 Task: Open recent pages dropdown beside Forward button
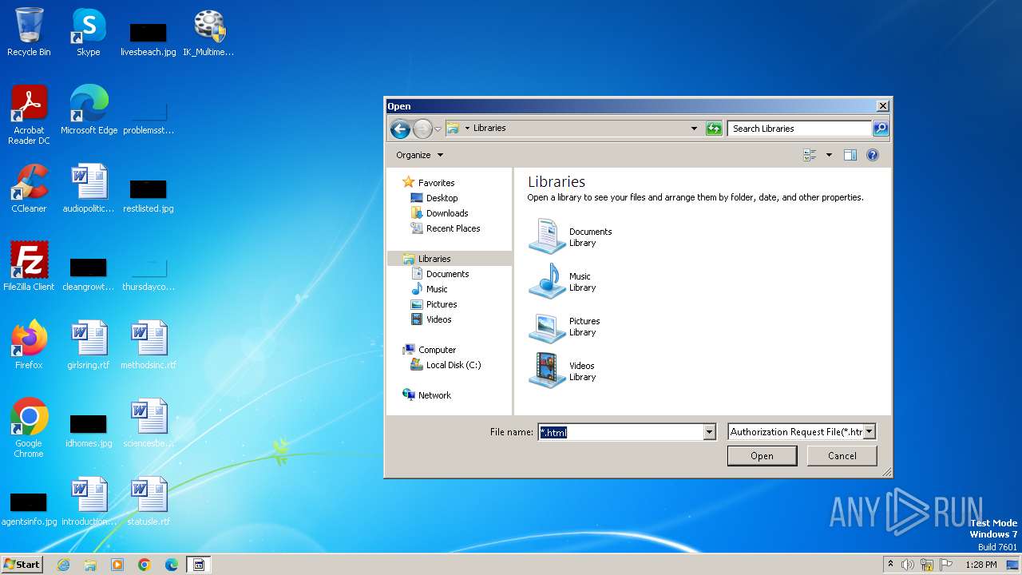(438, 129)
